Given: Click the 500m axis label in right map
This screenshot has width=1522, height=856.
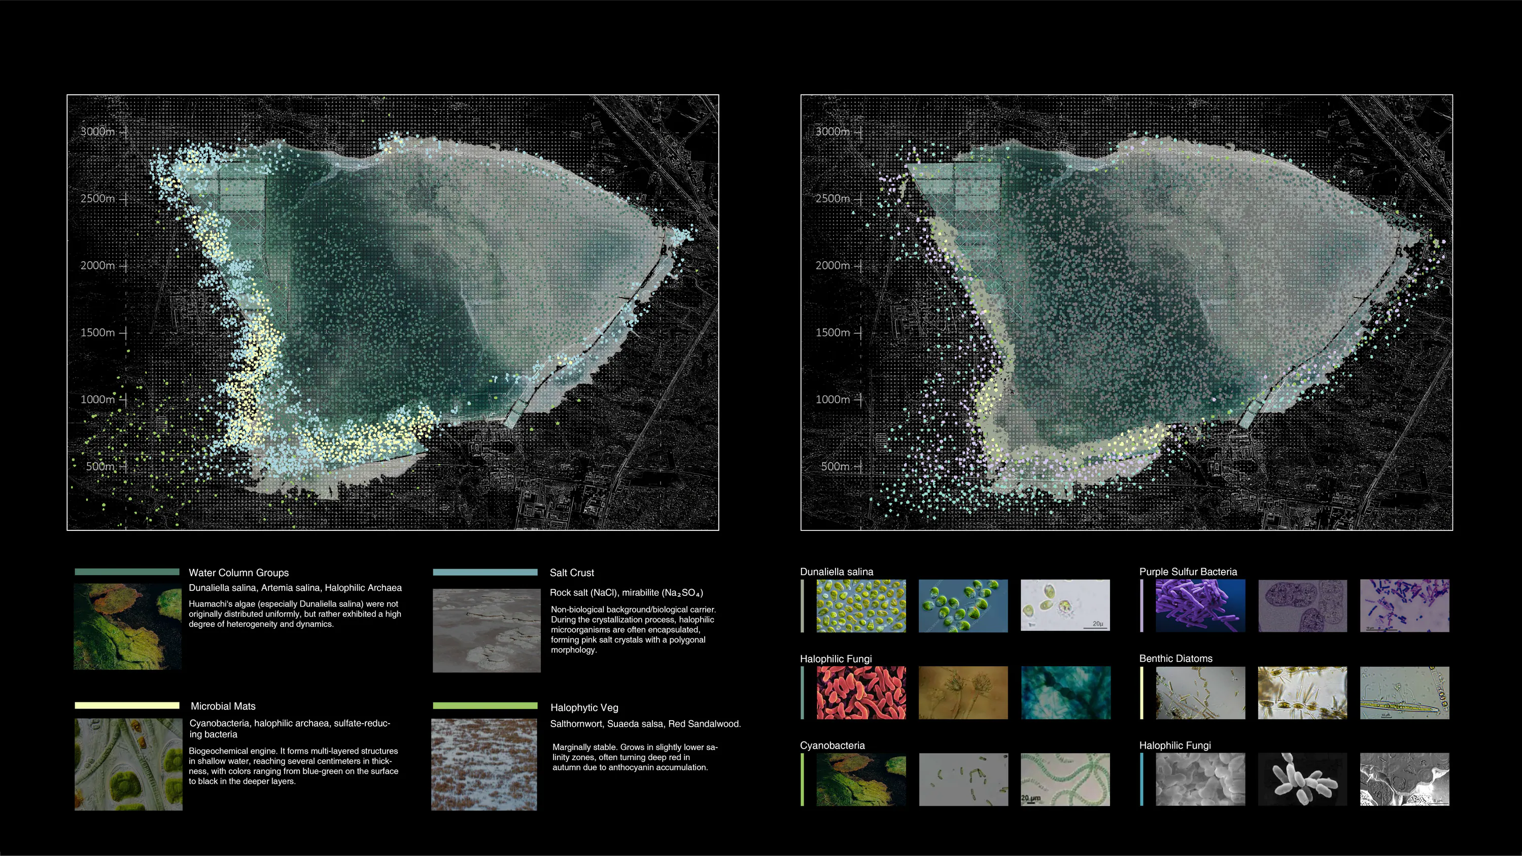Looking at the screenshot, I should pyautogui.click(x=835, y=466).
